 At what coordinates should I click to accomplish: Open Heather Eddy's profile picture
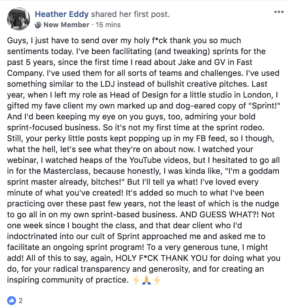(19, 19)
